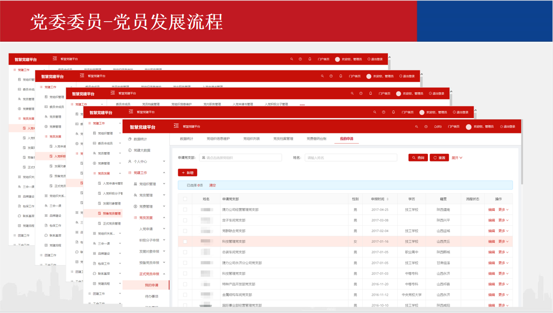Open 更多 dropdown in the 总装车间党支部 row

point(503,252)
